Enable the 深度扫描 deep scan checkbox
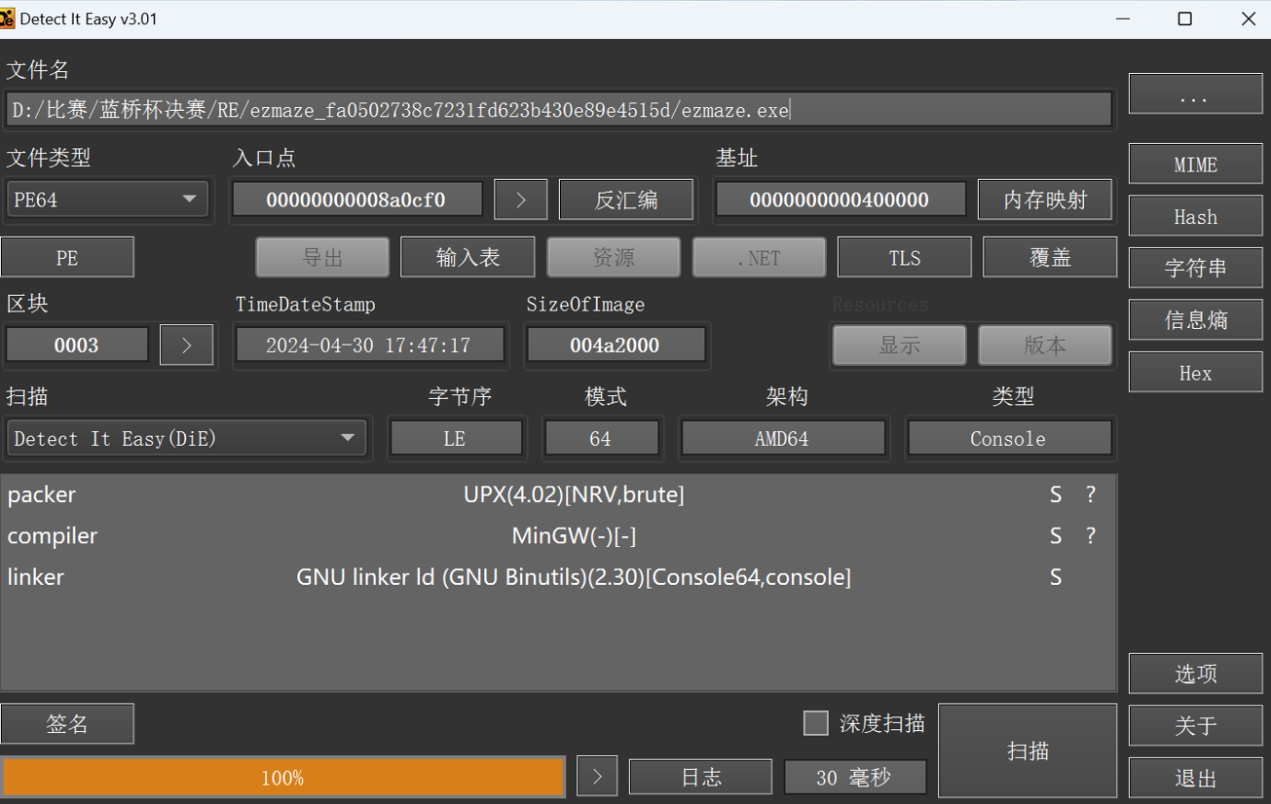 pyautogui.click(x=816, y=722)
